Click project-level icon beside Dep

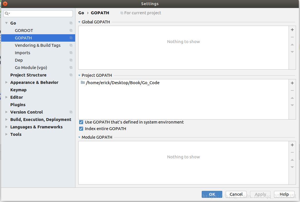[71, 60]
